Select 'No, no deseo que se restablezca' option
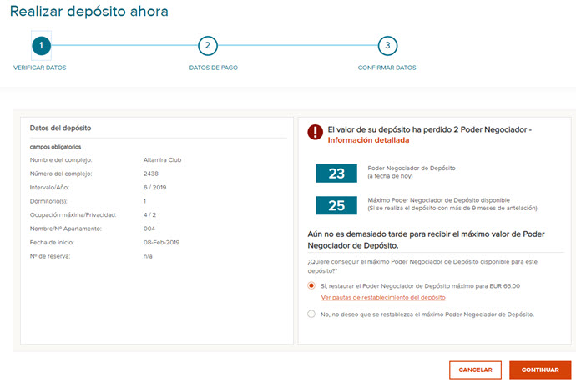The width and height of the screenshot is (576, 383). tap(311, 314)
